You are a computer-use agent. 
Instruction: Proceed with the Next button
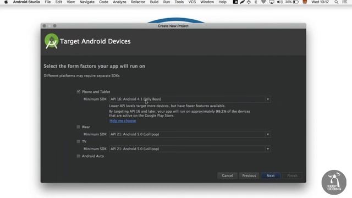(x=271, y=175)
